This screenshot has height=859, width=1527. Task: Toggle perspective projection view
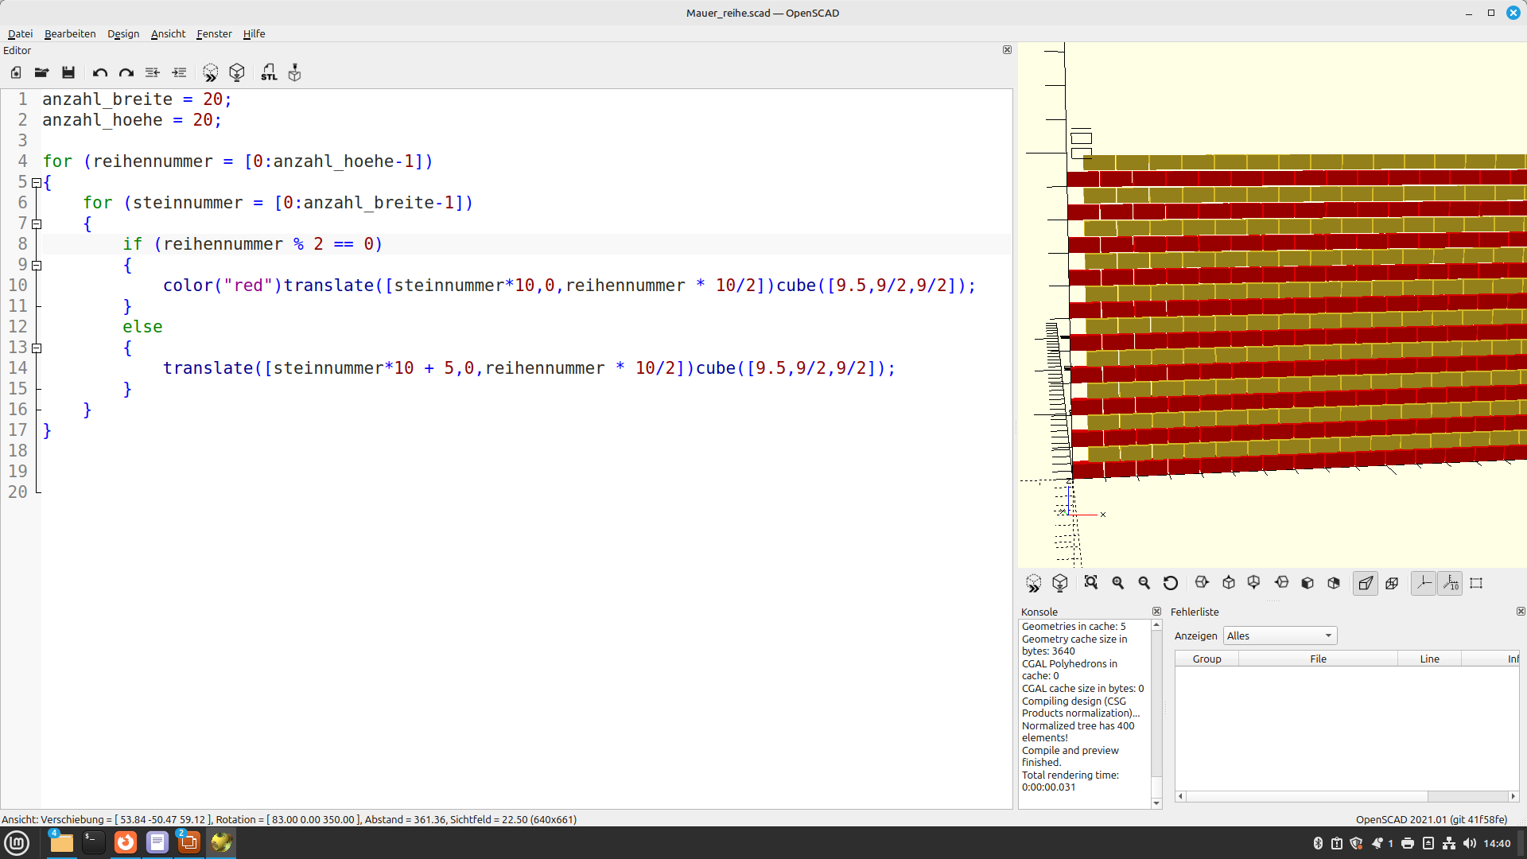coord(1366,583)
